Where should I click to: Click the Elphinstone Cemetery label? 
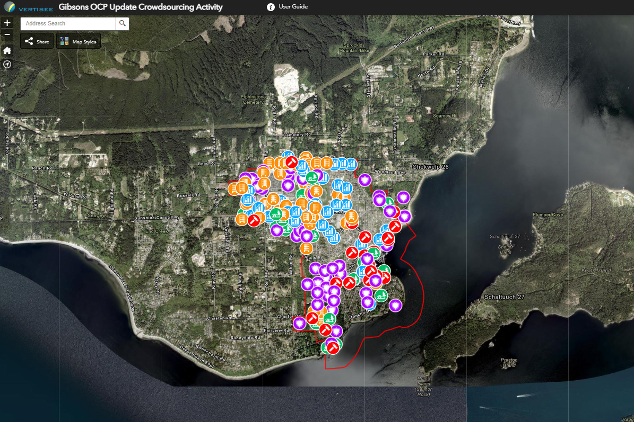coord(253,100)
